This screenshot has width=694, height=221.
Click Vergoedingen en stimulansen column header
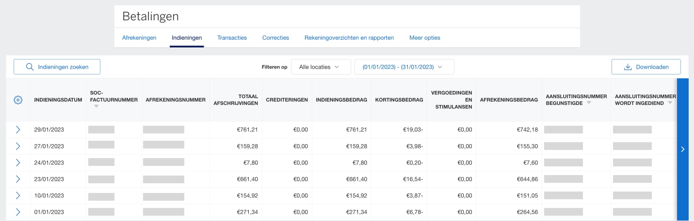coord(452,100)
